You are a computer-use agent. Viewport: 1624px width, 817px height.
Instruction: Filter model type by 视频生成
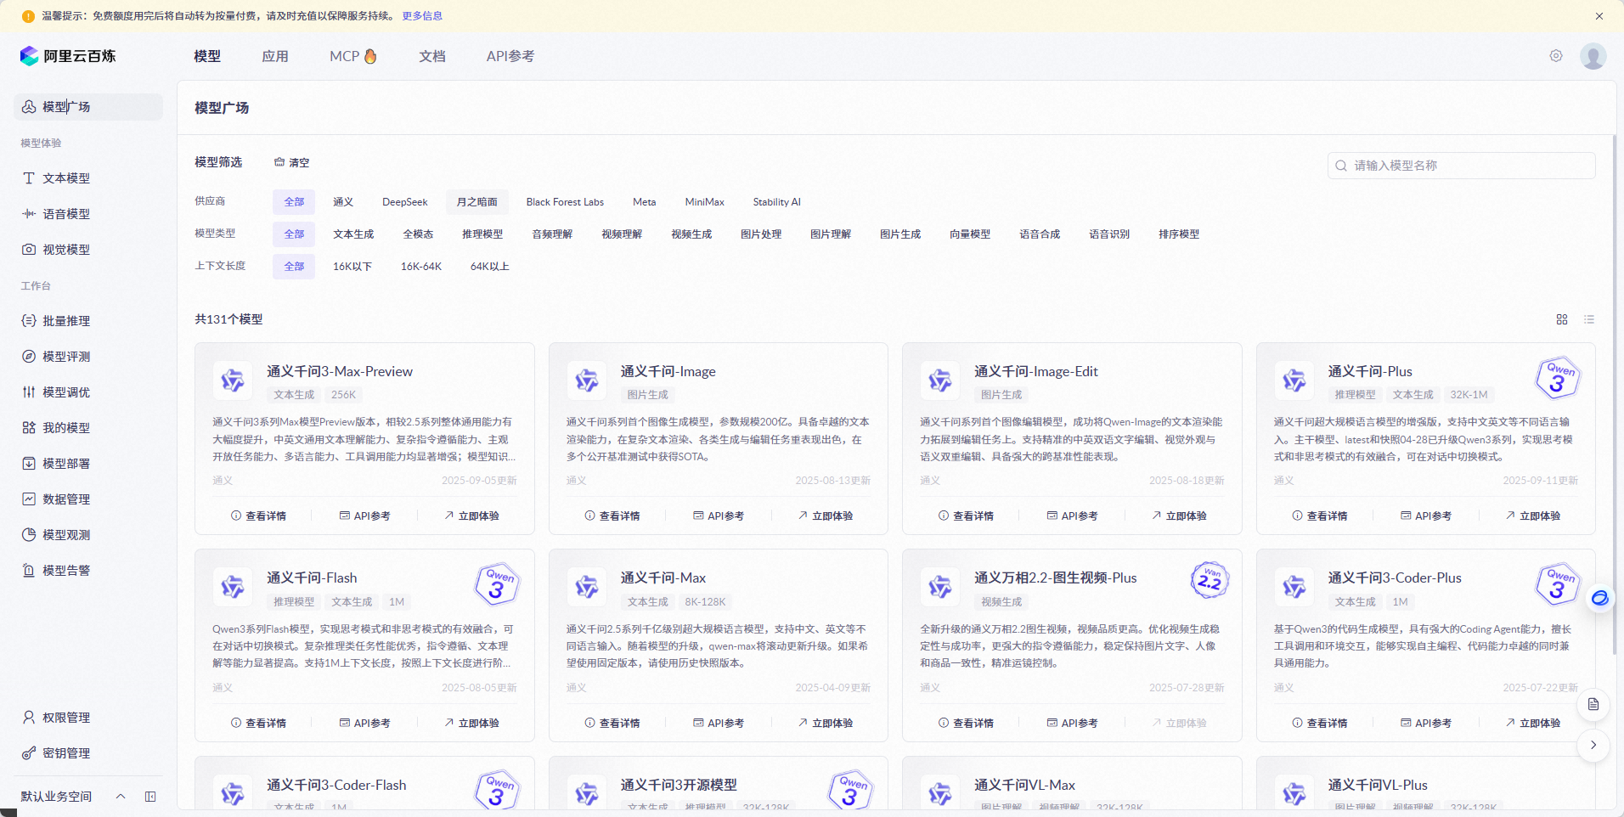point(691,234)
